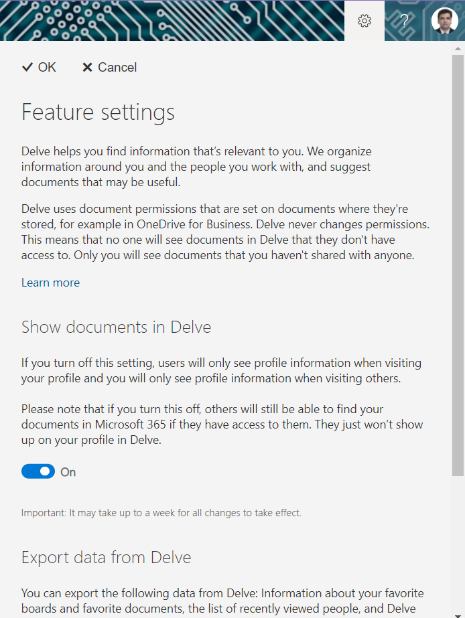Click the paragraph starting with Delve helps you
465x618 pixels.
pos(196,166)
